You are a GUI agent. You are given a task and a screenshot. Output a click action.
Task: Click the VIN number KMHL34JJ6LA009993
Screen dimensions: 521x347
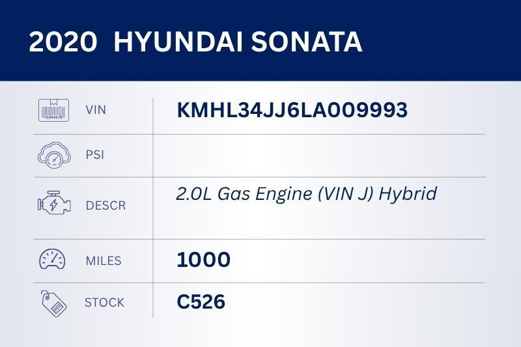pos(292,110)
